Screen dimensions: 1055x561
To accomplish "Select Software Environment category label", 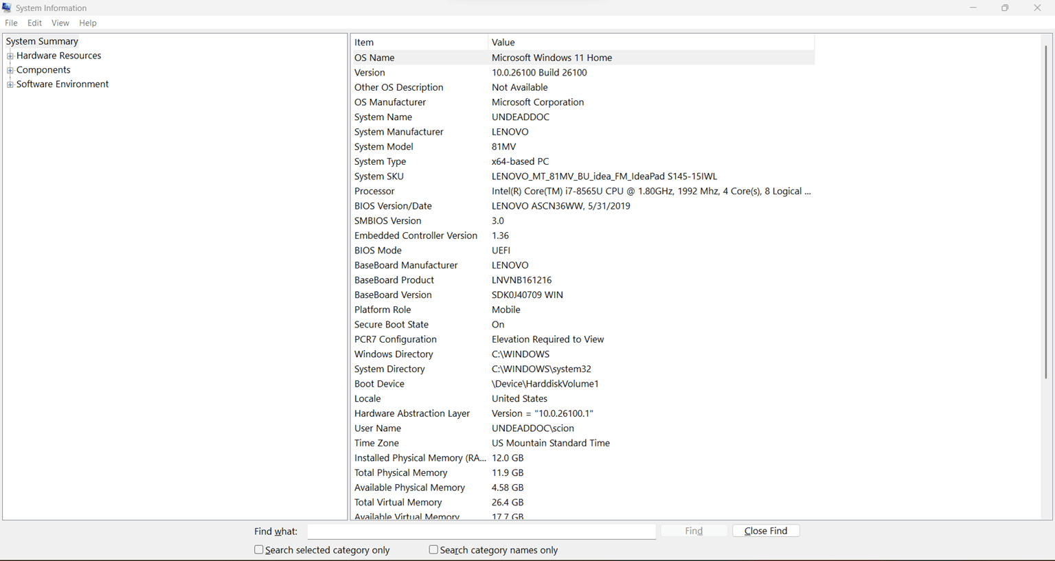I will point(63,84).
